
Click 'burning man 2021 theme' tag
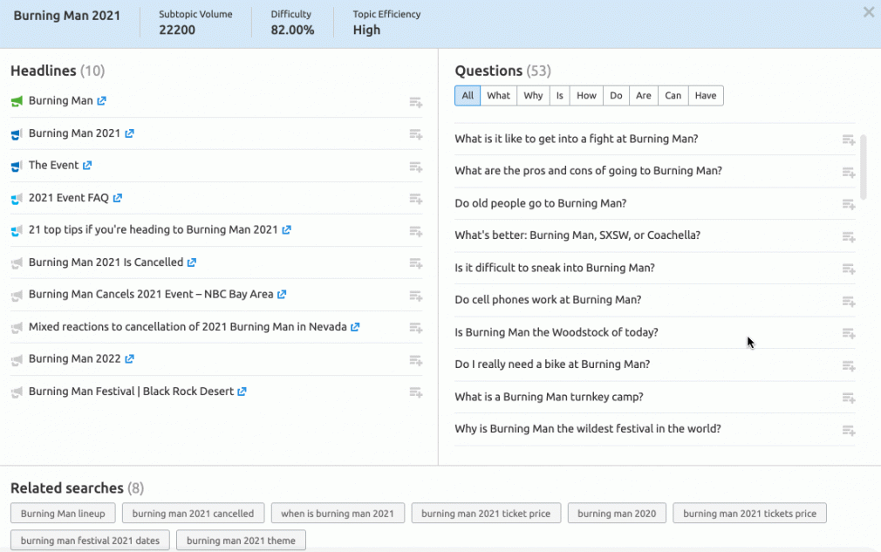point(241,540)
